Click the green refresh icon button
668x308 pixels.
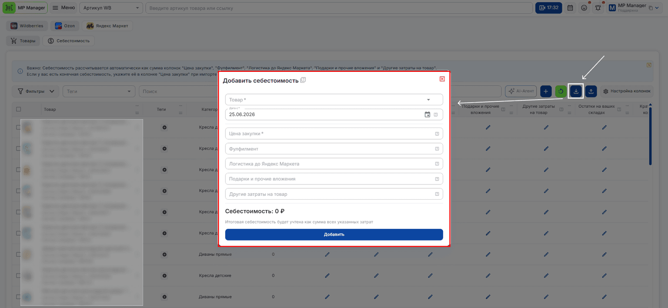(561, 91)
